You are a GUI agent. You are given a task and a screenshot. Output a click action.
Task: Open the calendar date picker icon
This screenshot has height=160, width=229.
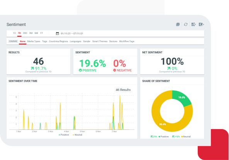[58, 34]
